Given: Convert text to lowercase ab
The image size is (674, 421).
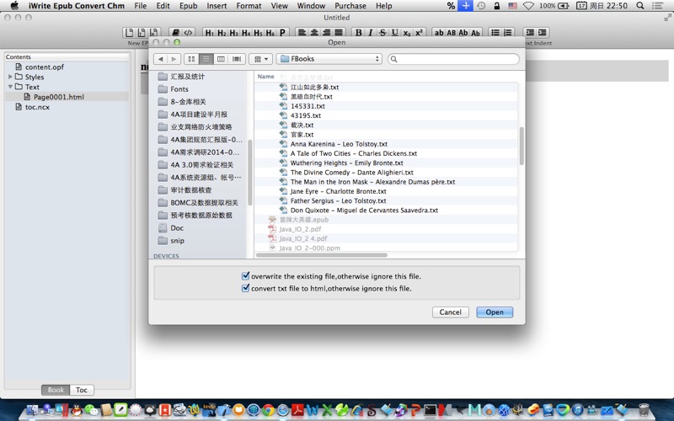Looking at the screenshot, I should pos(439,33).
